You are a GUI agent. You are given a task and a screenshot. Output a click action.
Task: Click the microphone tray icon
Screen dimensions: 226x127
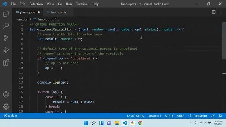195,123
